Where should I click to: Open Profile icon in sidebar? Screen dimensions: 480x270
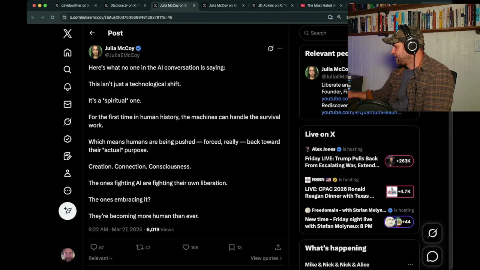coord(67,173)
